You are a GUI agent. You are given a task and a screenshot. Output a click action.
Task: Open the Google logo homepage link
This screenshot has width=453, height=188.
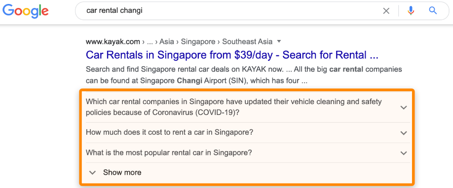[x=26, y=11]
